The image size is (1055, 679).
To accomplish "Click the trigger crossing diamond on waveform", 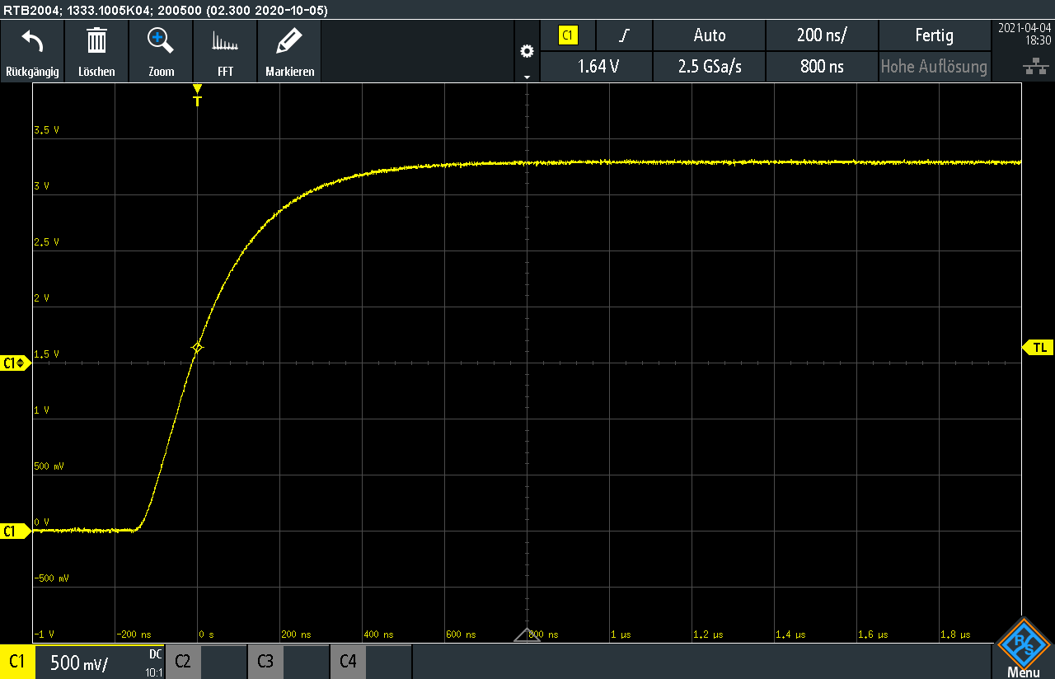I will [x=197, y=347].
